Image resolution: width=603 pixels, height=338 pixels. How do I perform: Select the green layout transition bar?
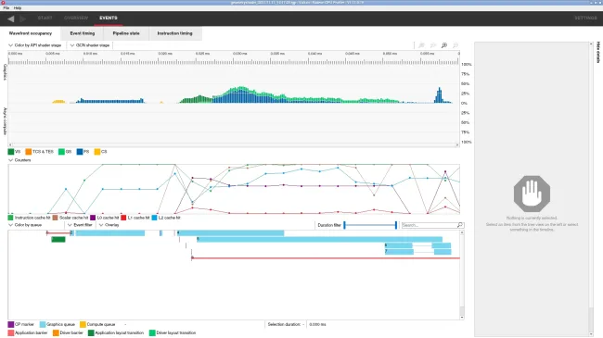point(58,239)
